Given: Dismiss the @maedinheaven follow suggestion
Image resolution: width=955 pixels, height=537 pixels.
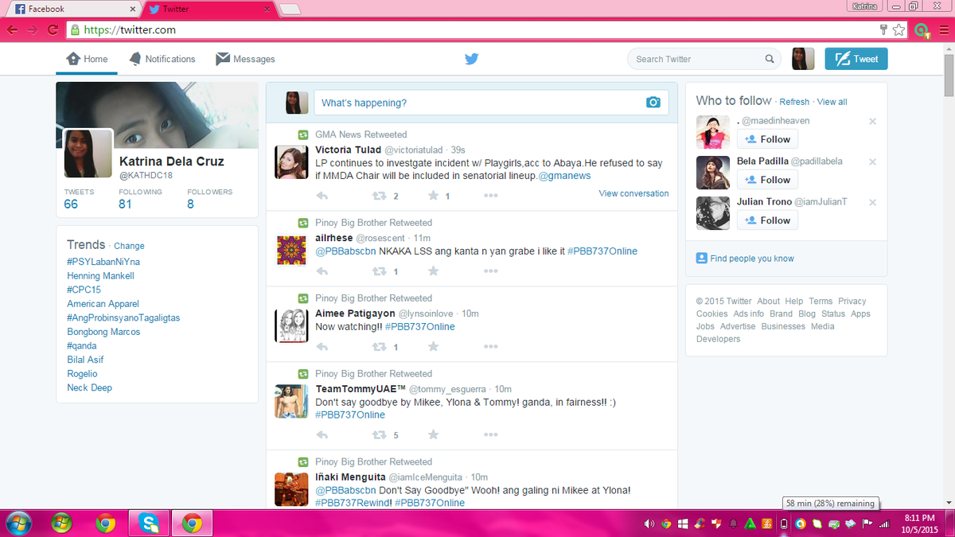Looking at the screenshot, I should click(x=872, y=122).
